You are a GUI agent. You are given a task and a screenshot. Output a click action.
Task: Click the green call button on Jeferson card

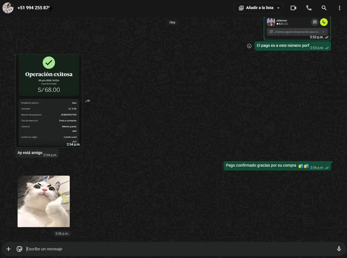[x=323, y=22]
